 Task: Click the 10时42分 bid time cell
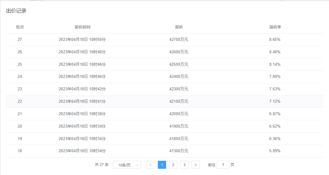pyautogui.click(x=82, y=89)
